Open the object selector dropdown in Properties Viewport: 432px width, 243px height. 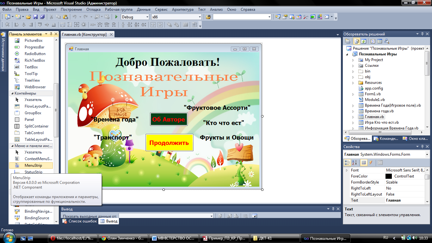(x=427, y=154)
